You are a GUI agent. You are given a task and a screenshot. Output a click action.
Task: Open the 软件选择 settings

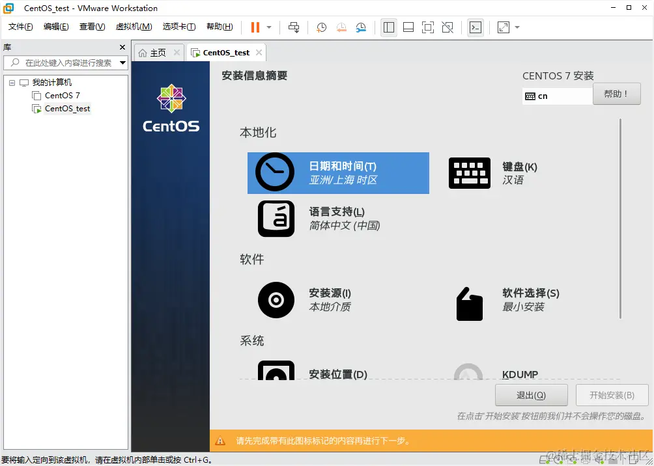click(515, 299)
